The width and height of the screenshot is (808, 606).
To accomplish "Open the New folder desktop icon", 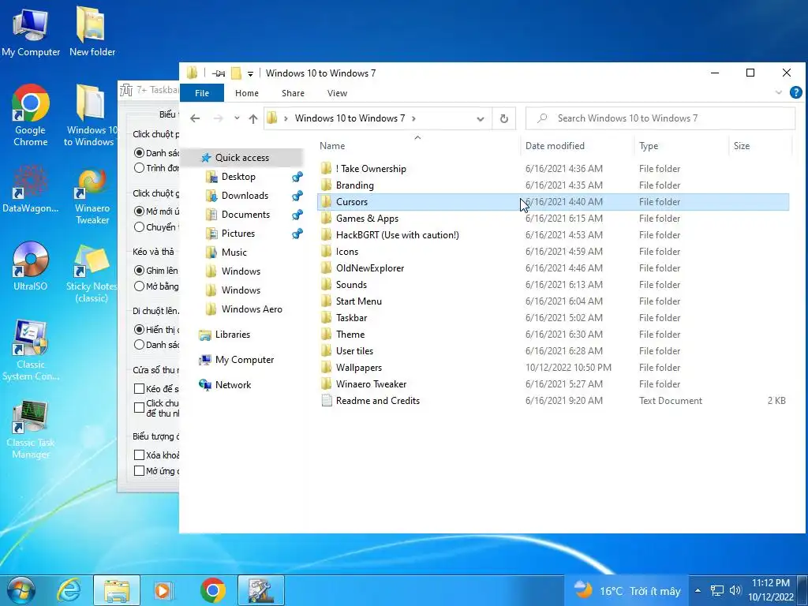I will (x=92, y=32).
